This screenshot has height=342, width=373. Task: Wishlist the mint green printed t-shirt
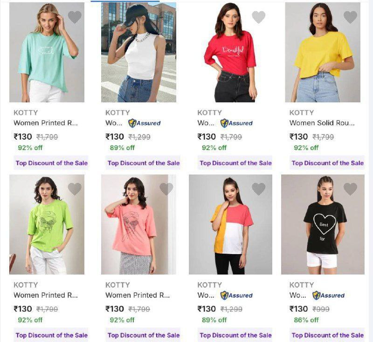(75, 17)
